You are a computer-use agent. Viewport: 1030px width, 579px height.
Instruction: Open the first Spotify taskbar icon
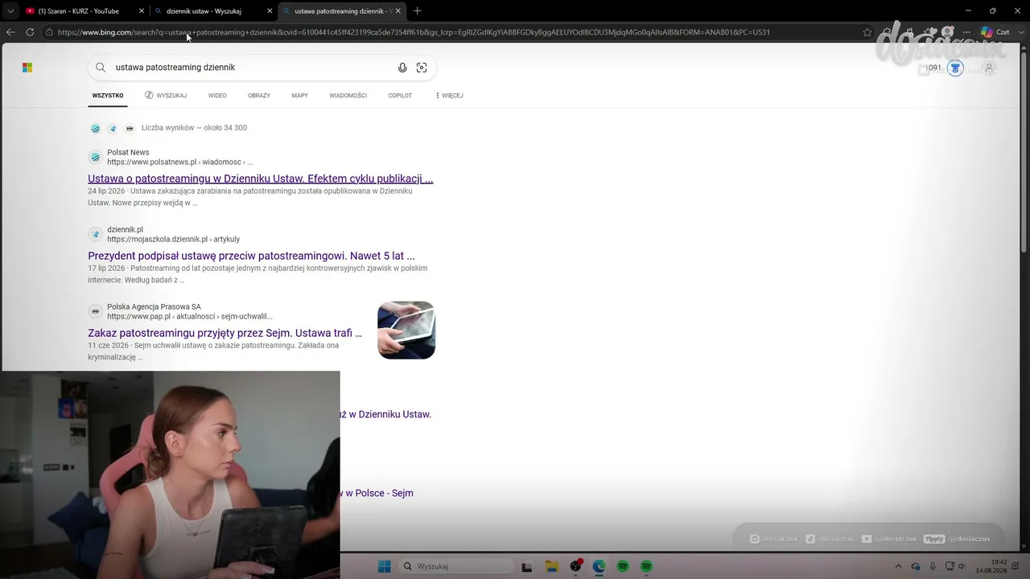pos(623,566)
